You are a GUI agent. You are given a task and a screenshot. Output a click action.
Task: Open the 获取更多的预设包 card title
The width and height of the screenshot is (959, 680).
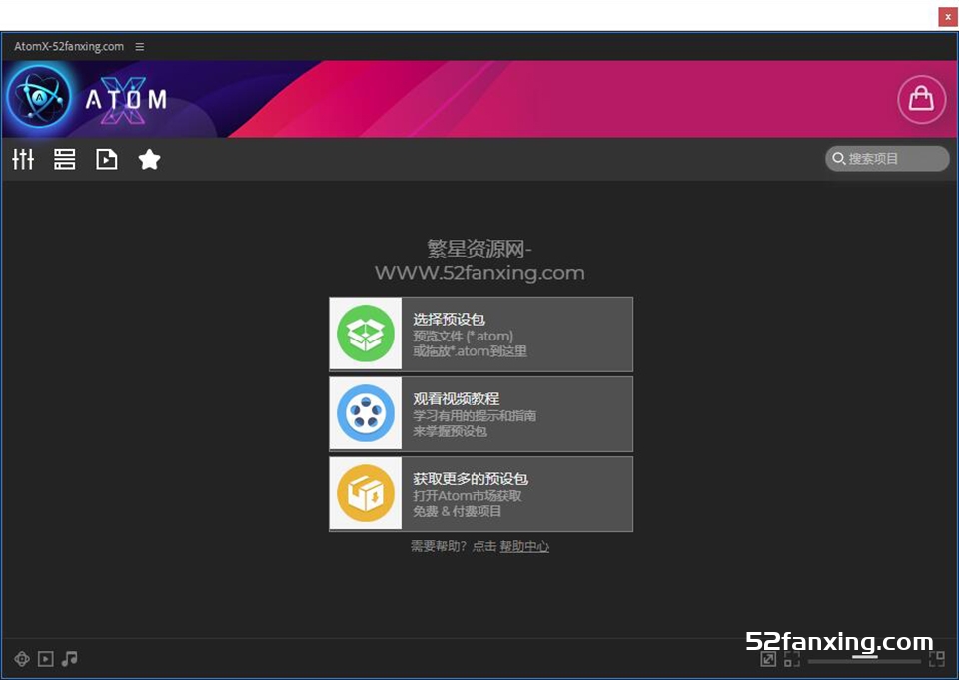click(471, 479)
